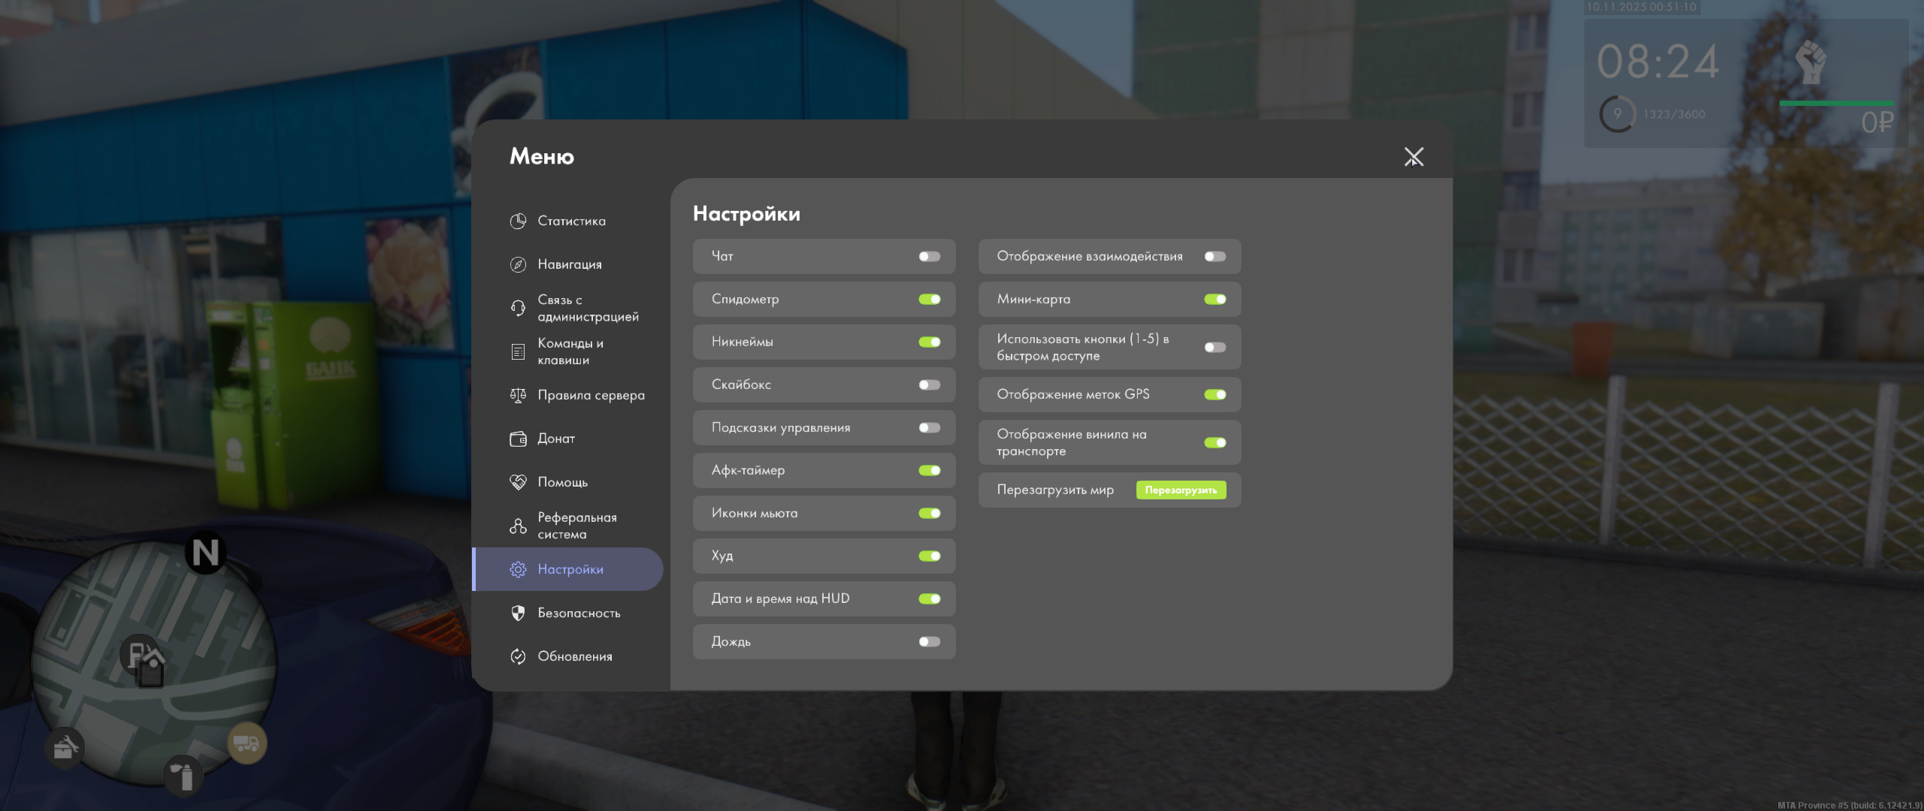Enable the Дождь toggle
The height and width of the screenshot is (811, 1924).
(x=929, y=642)
